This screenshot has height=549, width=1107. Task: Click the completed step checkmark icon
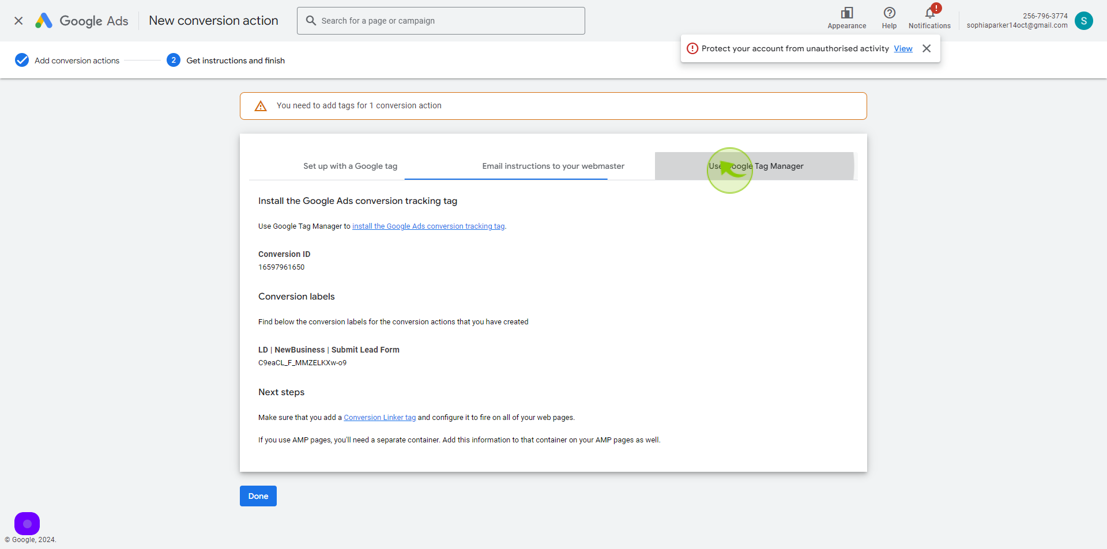point(22,60)
